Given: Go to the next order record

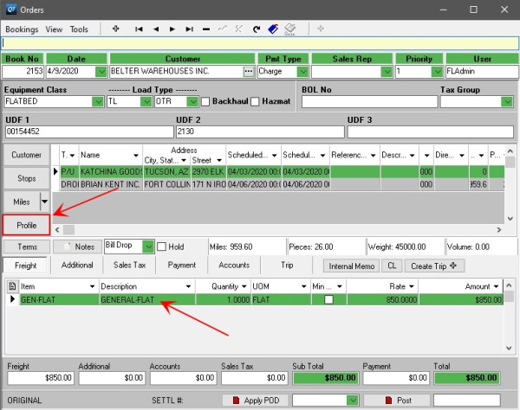Looking at the screenshot, I should [x=172, y=29].
